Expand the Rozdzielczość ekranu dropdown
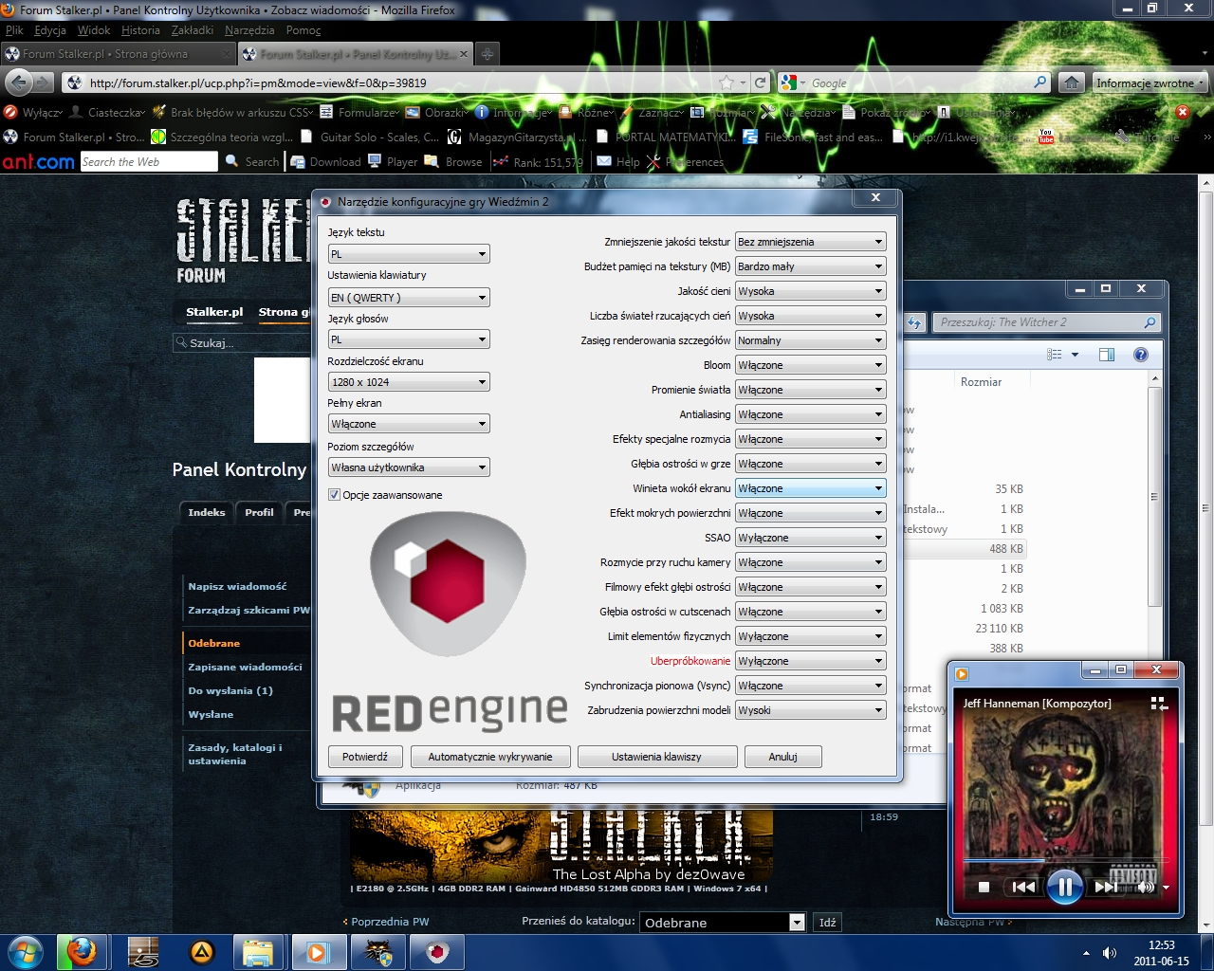 point(408,382)
